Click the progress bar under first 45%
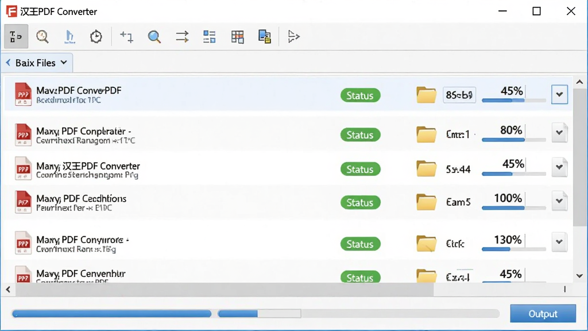This screenshot has width=588, height=331. click(514, 100)
